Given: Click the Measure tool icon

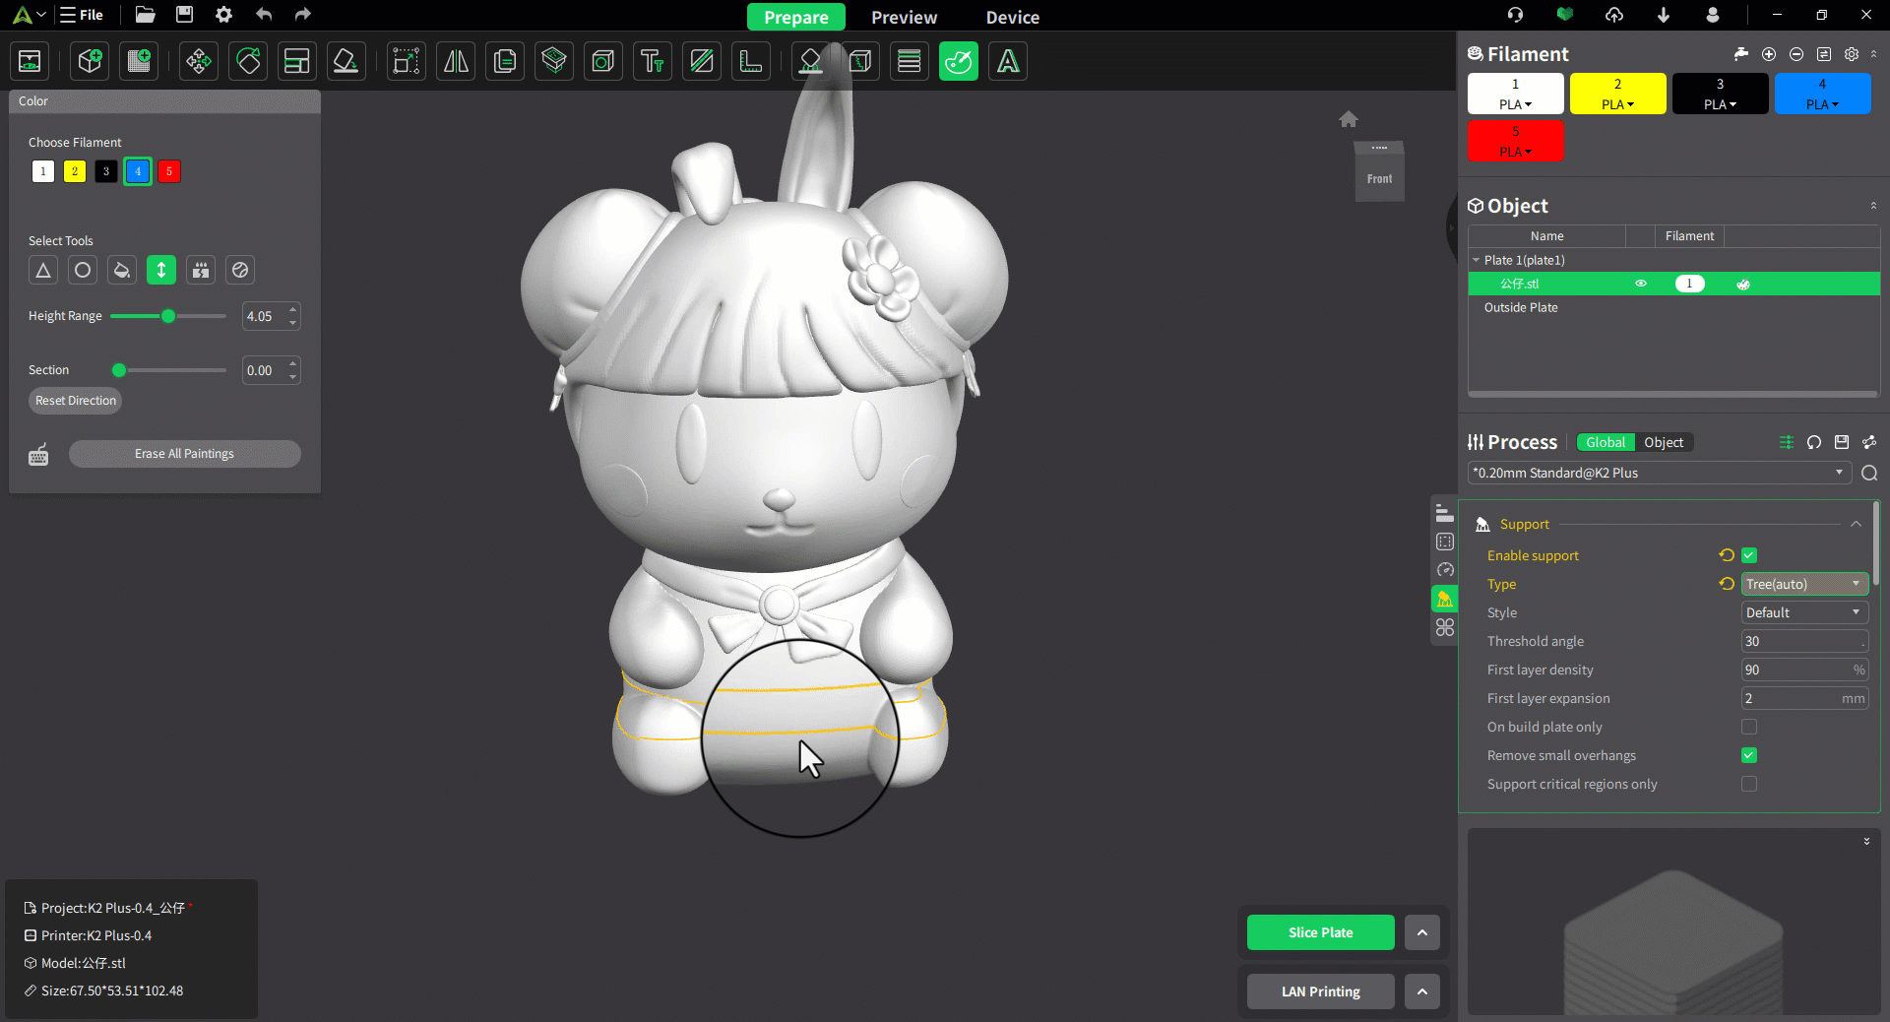Looking at the screenshot, I should coord(751,62).
